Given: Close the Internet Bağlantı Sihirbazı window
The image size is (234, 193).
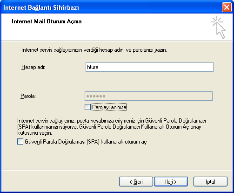Looking at the screenshot, I should (227, 7).
